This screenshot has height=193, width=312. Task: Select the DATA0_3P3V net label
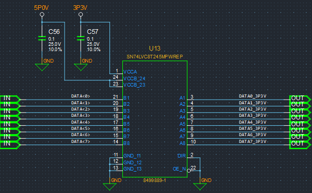point(253,96)
